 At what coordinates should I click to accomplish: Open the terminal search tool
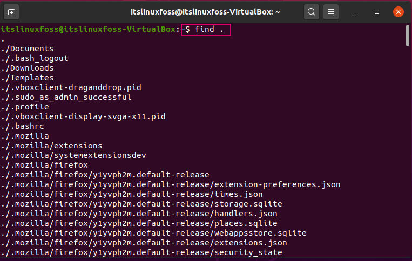point(312,12)
